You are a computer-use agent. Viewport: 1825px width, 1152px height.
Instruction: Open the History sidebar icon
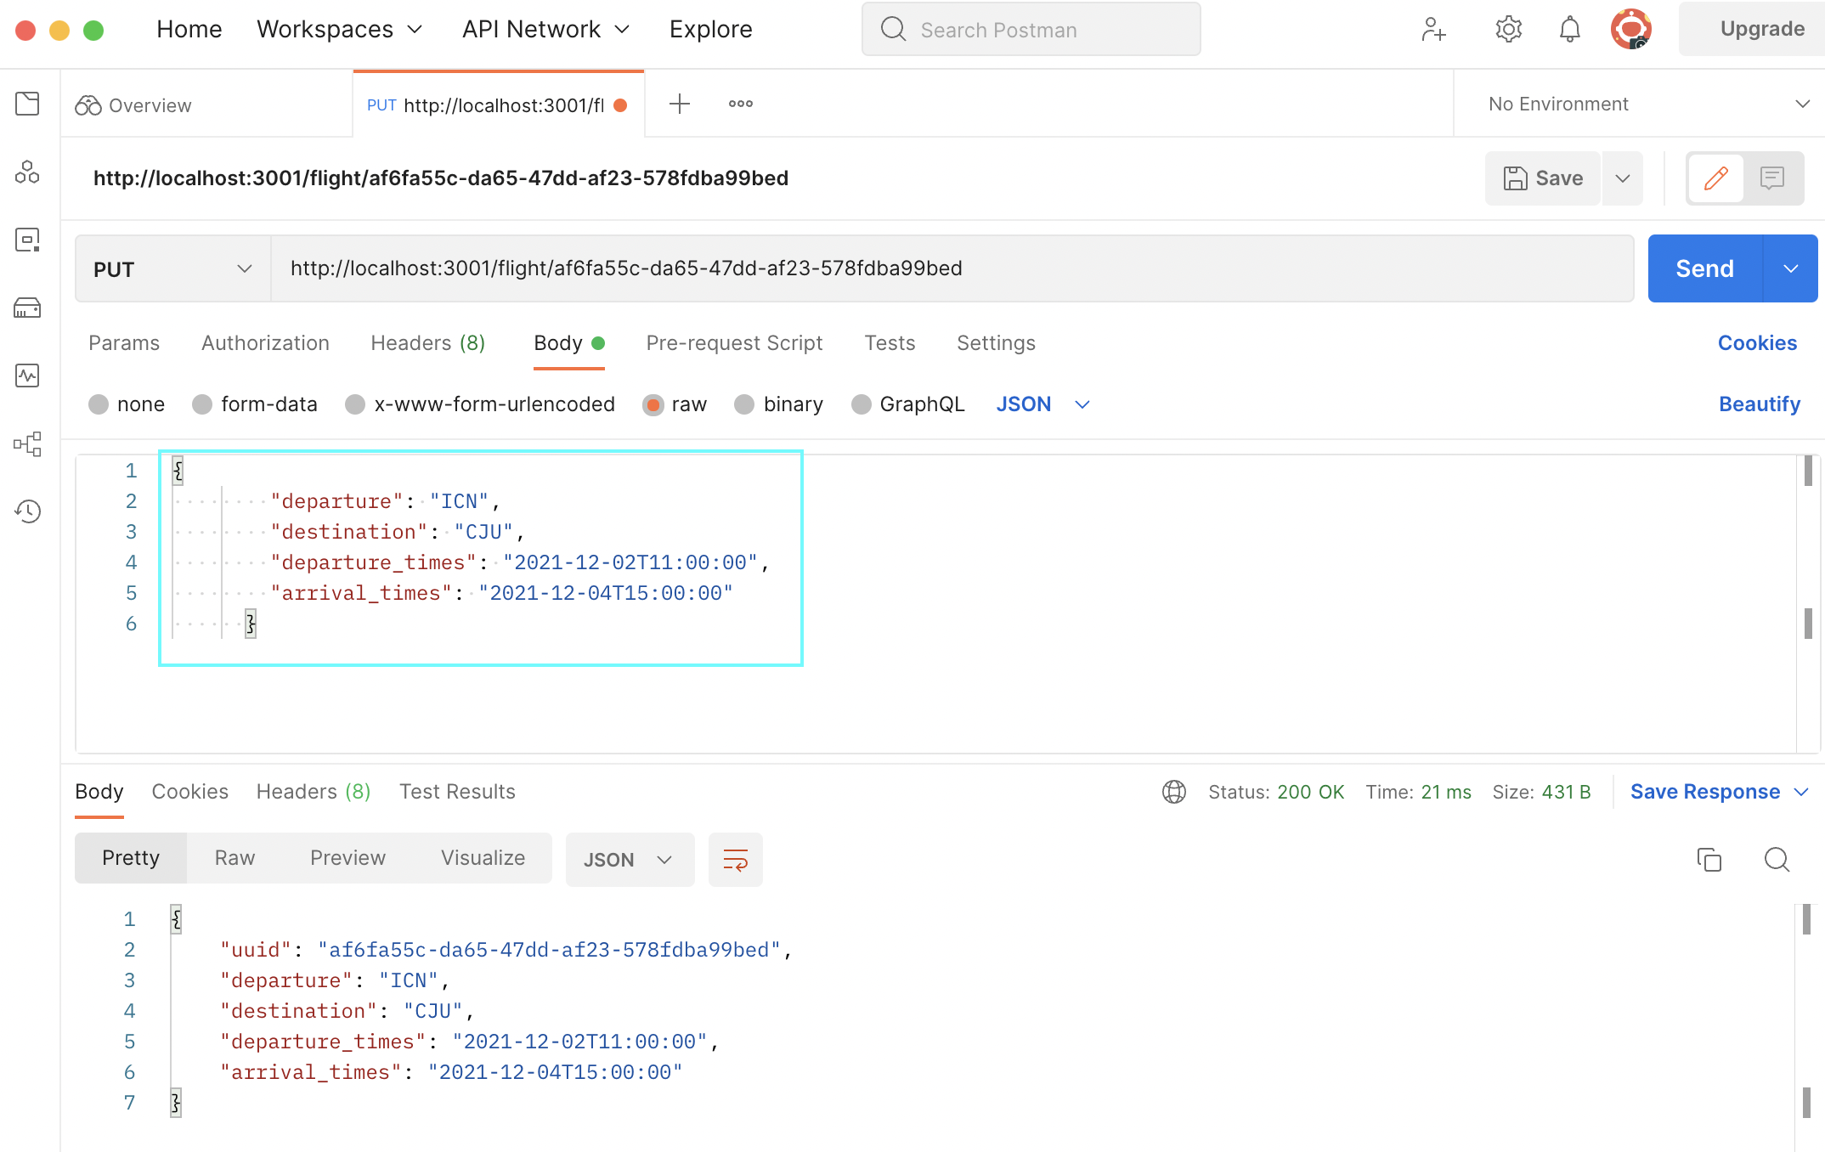(x=27, y=511)
